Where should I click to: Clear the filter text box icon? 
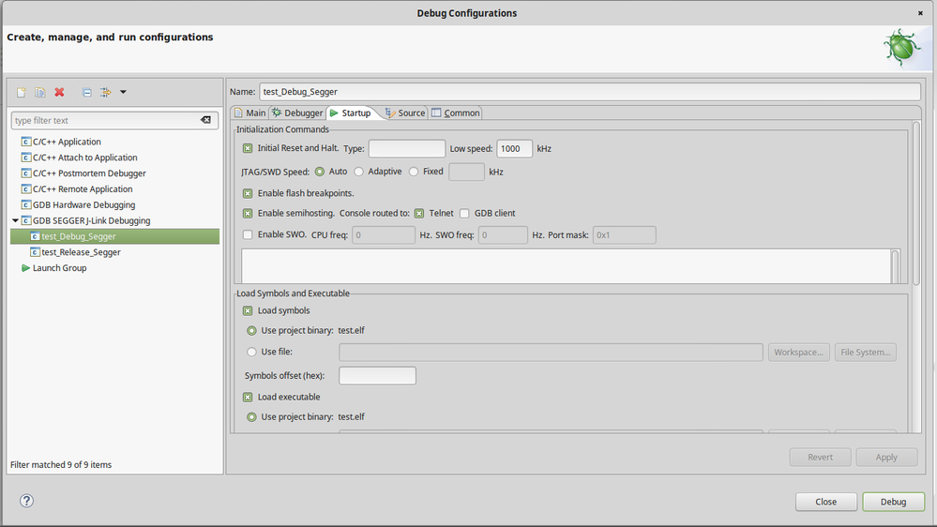pos(205,120)
